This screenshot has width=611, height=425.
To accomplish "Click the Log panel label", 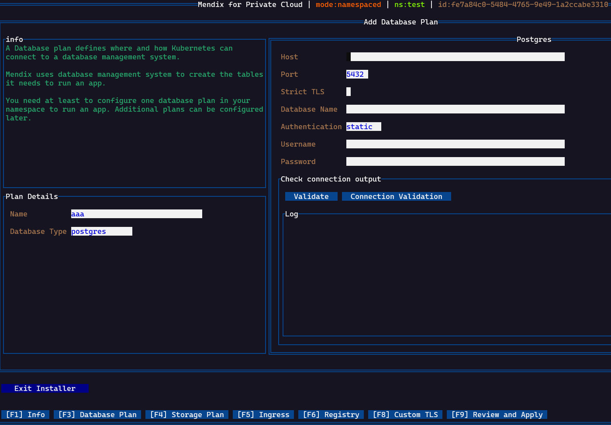I will [292, 214].
